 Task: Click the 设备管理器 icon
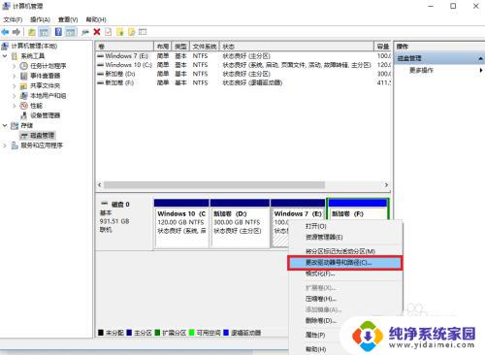click(x=23, y=115)
